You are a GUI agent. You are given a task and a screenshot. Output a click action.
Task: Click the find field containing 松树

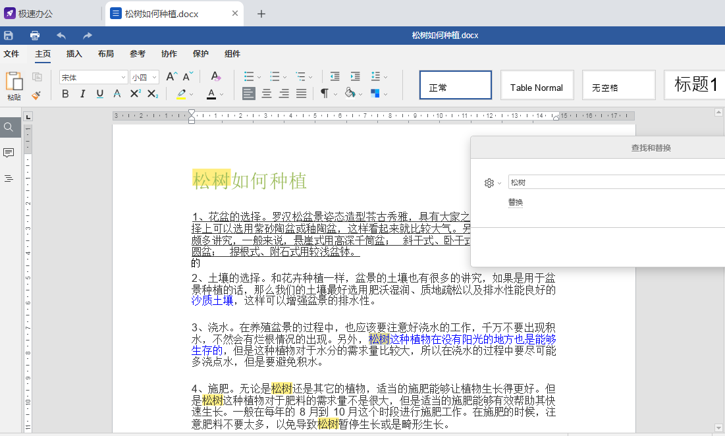pyautogui.click(x=616, y=182)
